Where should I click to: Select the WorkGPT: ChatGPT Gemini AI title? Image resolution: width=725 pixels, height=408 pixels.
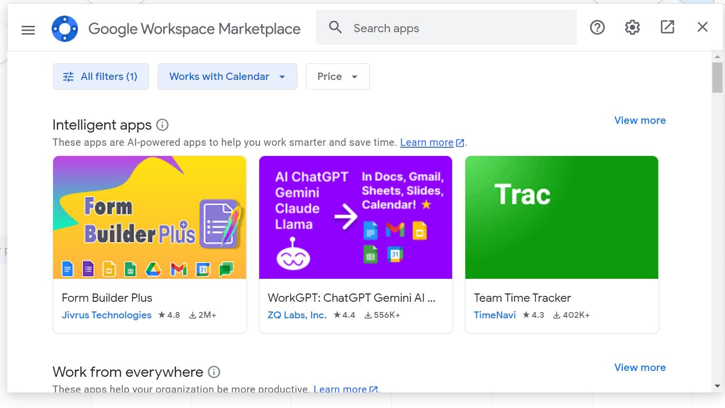pos(352,298)
